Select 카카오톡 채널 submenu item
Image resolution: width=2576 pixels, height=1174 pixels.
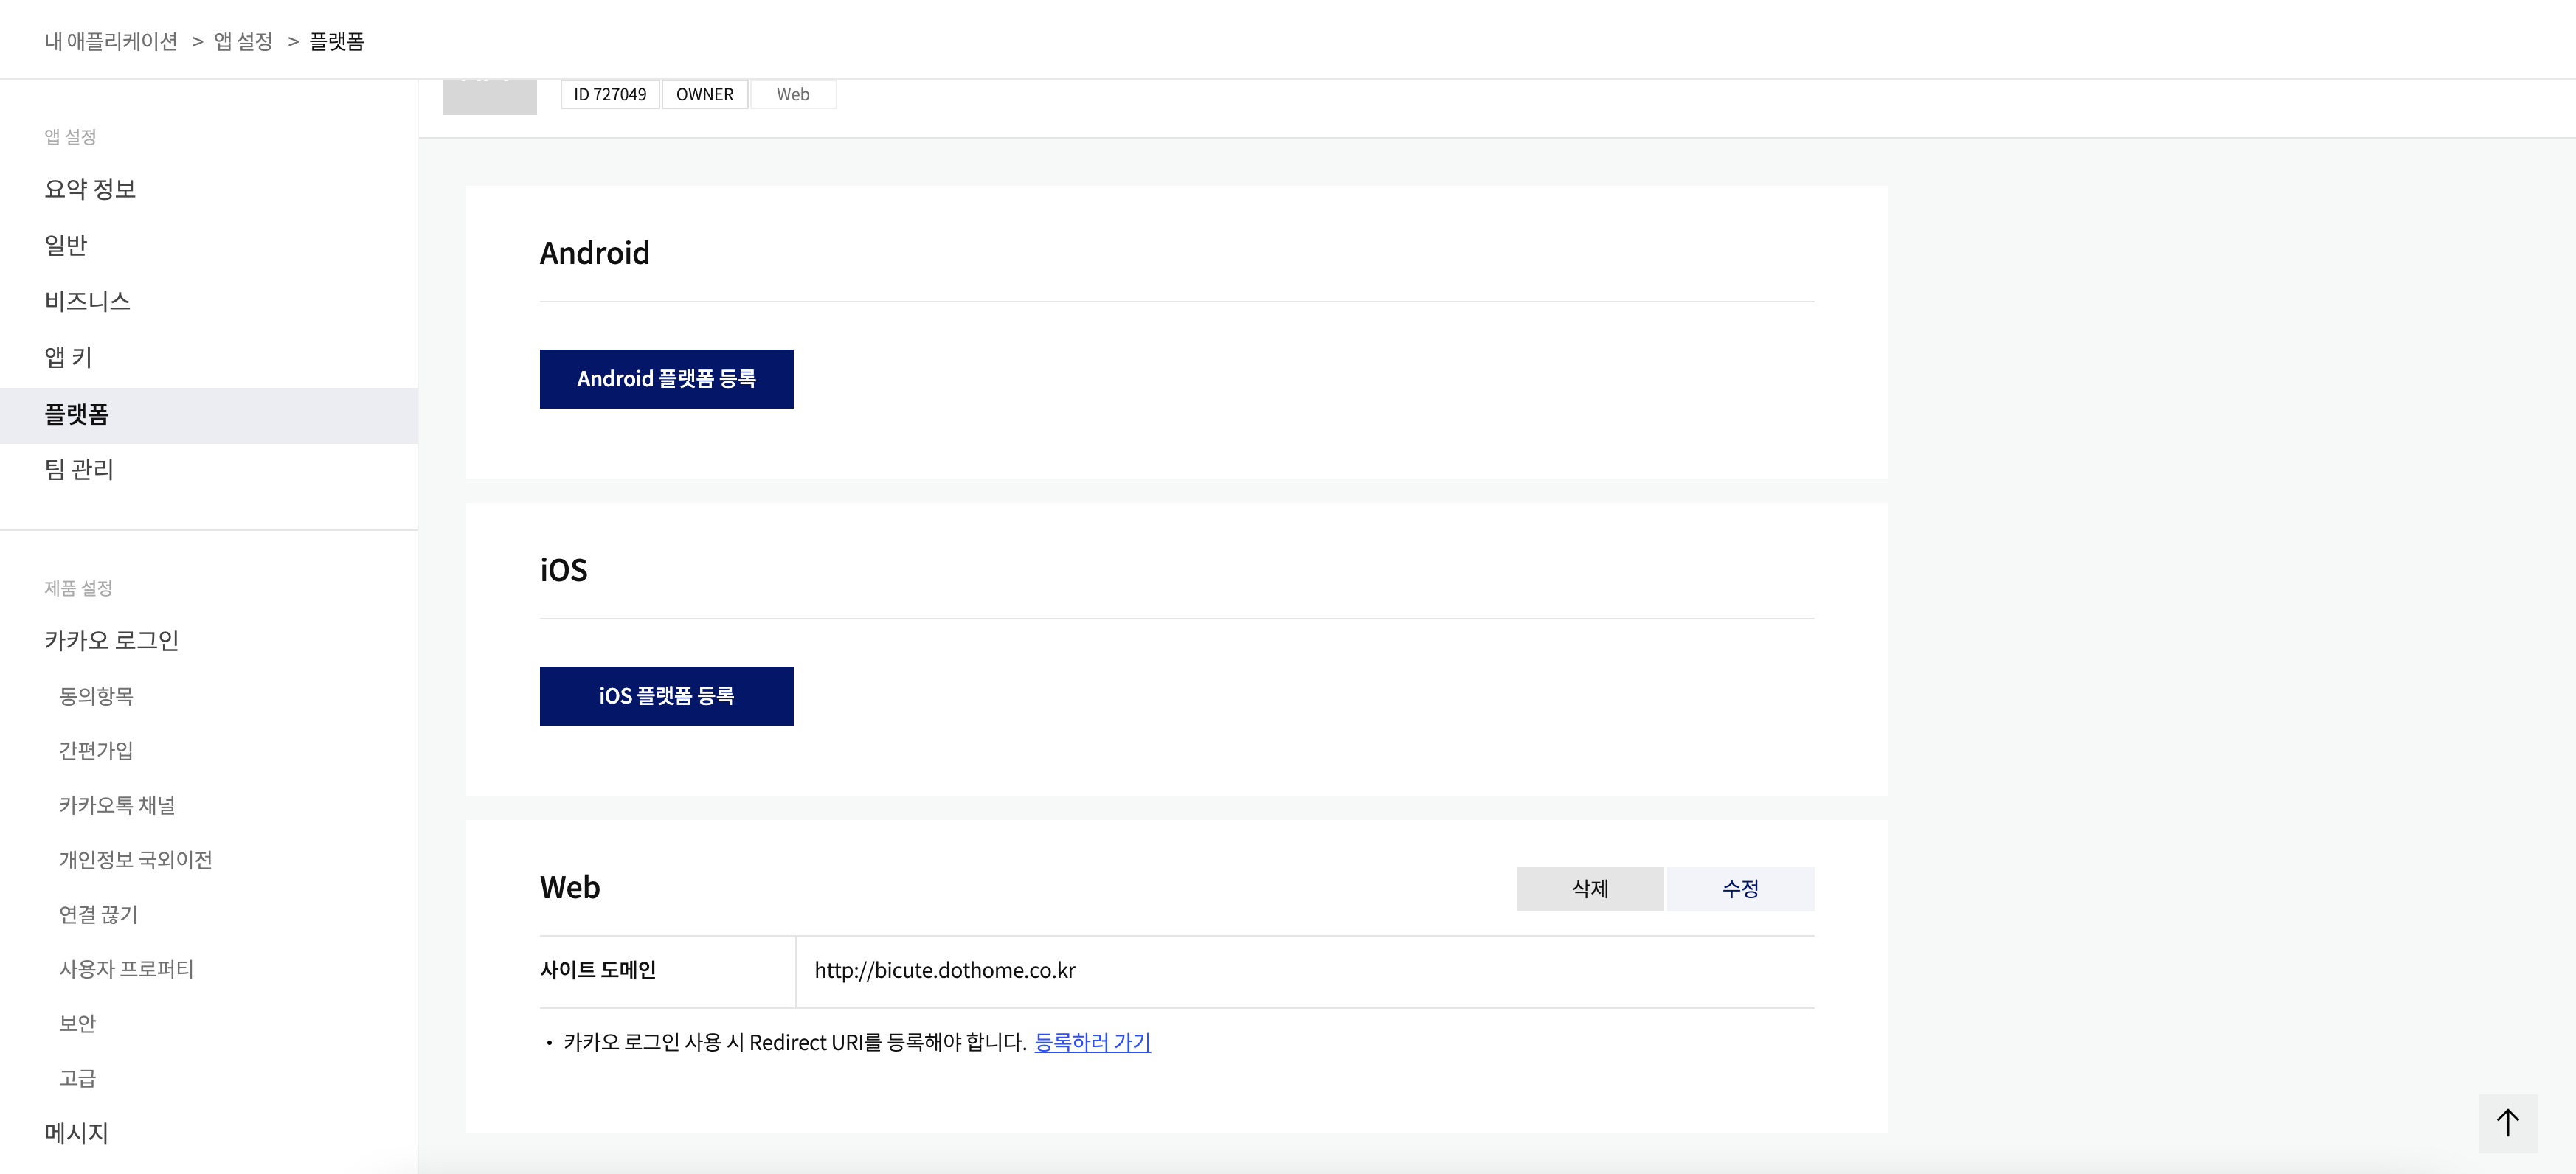coord(117,805)
